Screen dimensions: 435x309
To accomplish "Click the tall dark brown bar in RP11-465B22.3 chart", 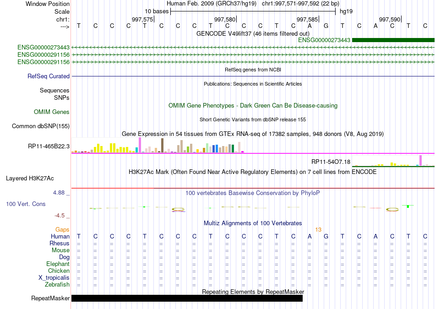I will (x=162, y=146).
